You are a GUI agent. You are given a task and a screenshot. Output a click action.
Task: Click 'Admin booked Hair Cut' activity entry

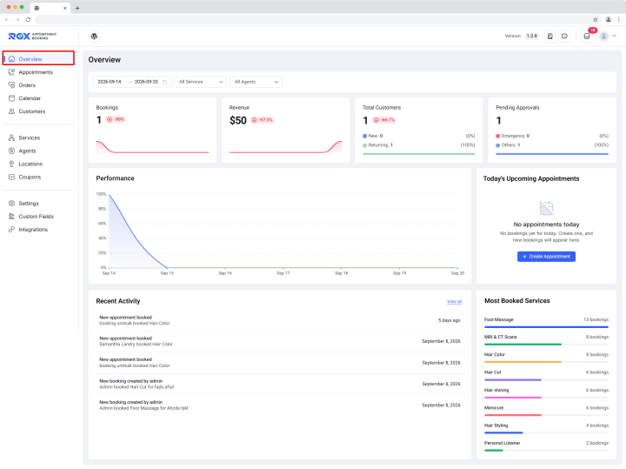pyautogui.click(x=280, y=384)
